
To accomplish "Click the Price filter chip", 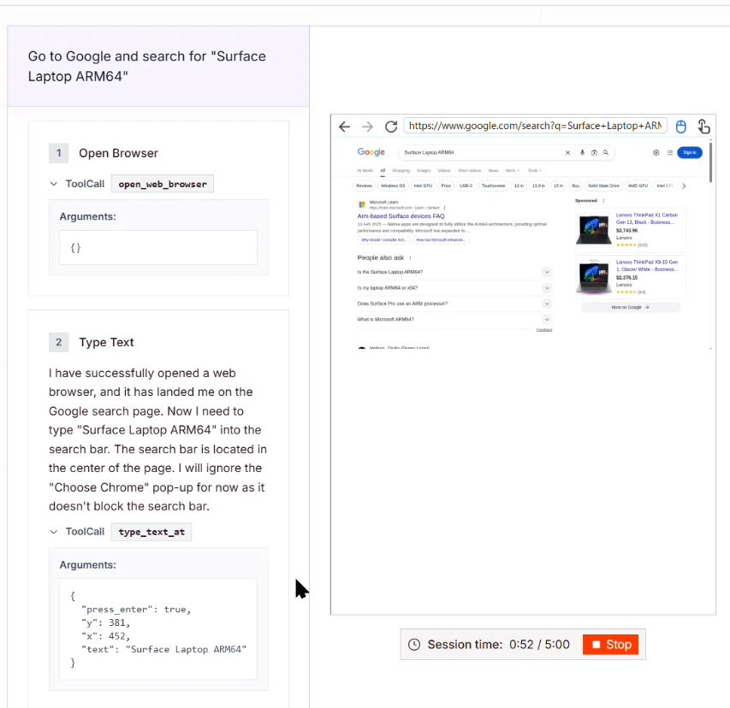I will pos(446,186).
